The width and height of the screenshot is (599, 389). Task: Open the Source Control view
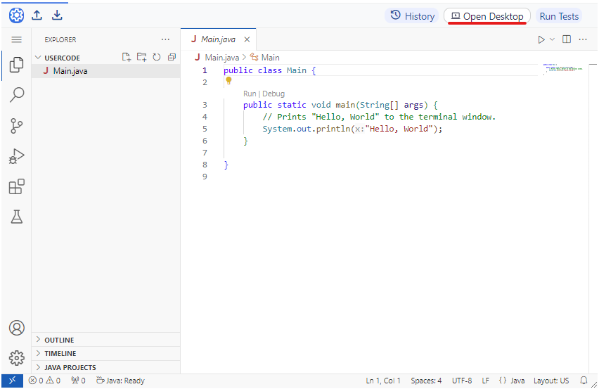tap(16, 126)
